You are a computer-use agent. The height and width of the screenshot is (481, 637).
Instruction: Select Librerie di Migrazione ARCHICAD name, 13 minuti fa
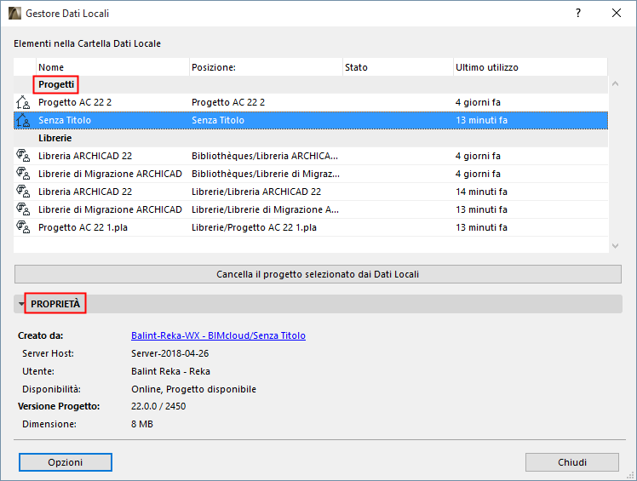pos(110,209)
